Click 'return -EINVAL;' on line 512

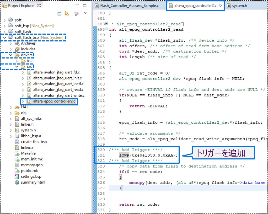[148, 106]
